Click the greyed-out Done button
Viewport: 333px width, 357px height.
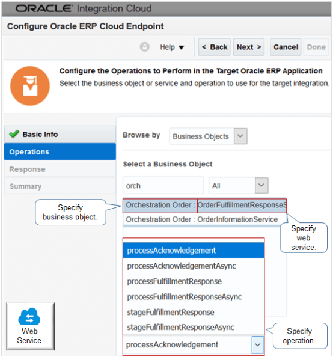coord(316,47)
